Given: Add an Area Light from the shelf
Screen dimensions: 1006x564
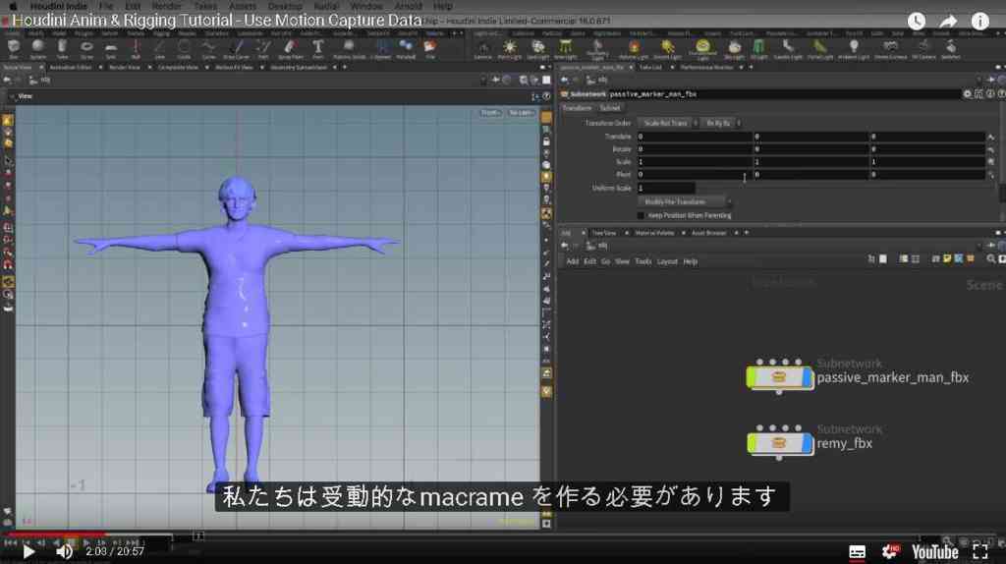Looking at the screenshot, I should pos(565,49).
